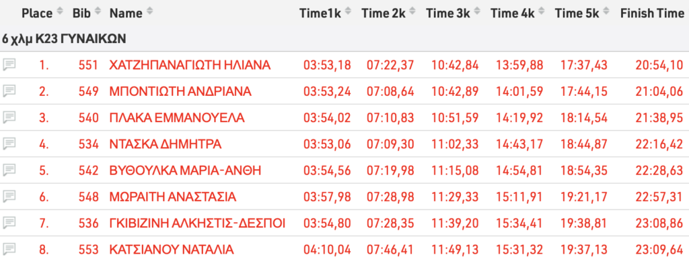
Task: Select the 6 χλμ Κ23 ΓΥΝΑΙΚΩΝ group header
Action: coord(64,39)
